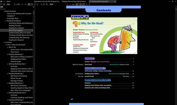This screenshot has width=177, height=105.
Task: Collapse the Reading Workshop 2 node
Action: [x=8, y=73]
